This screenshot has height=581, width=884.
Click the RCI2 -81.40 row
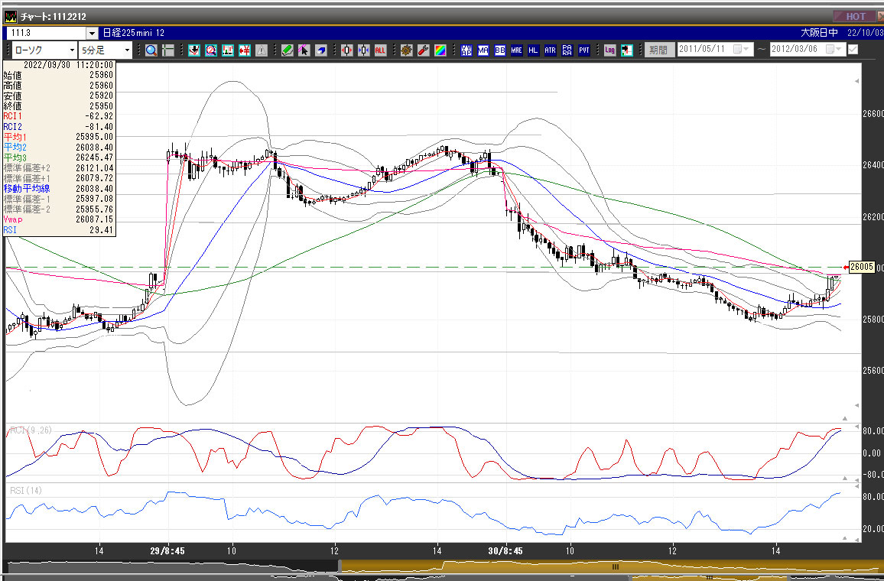pos(59,127)
